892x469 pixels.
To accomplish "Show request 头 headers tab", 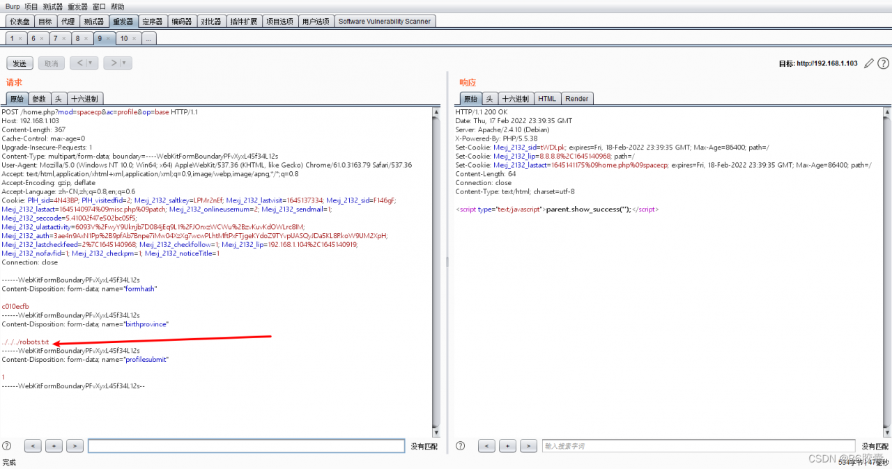I will 59,99.
